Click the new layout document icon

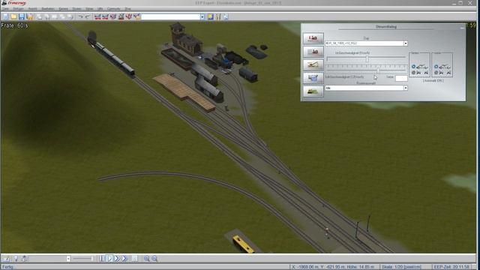coord(5,16)
